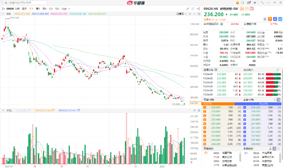Image resolution: width=283 pixels, height=168 pixels.
Task: Open the period dropdown arrow after 15分
Action: (x=69, y=9)
